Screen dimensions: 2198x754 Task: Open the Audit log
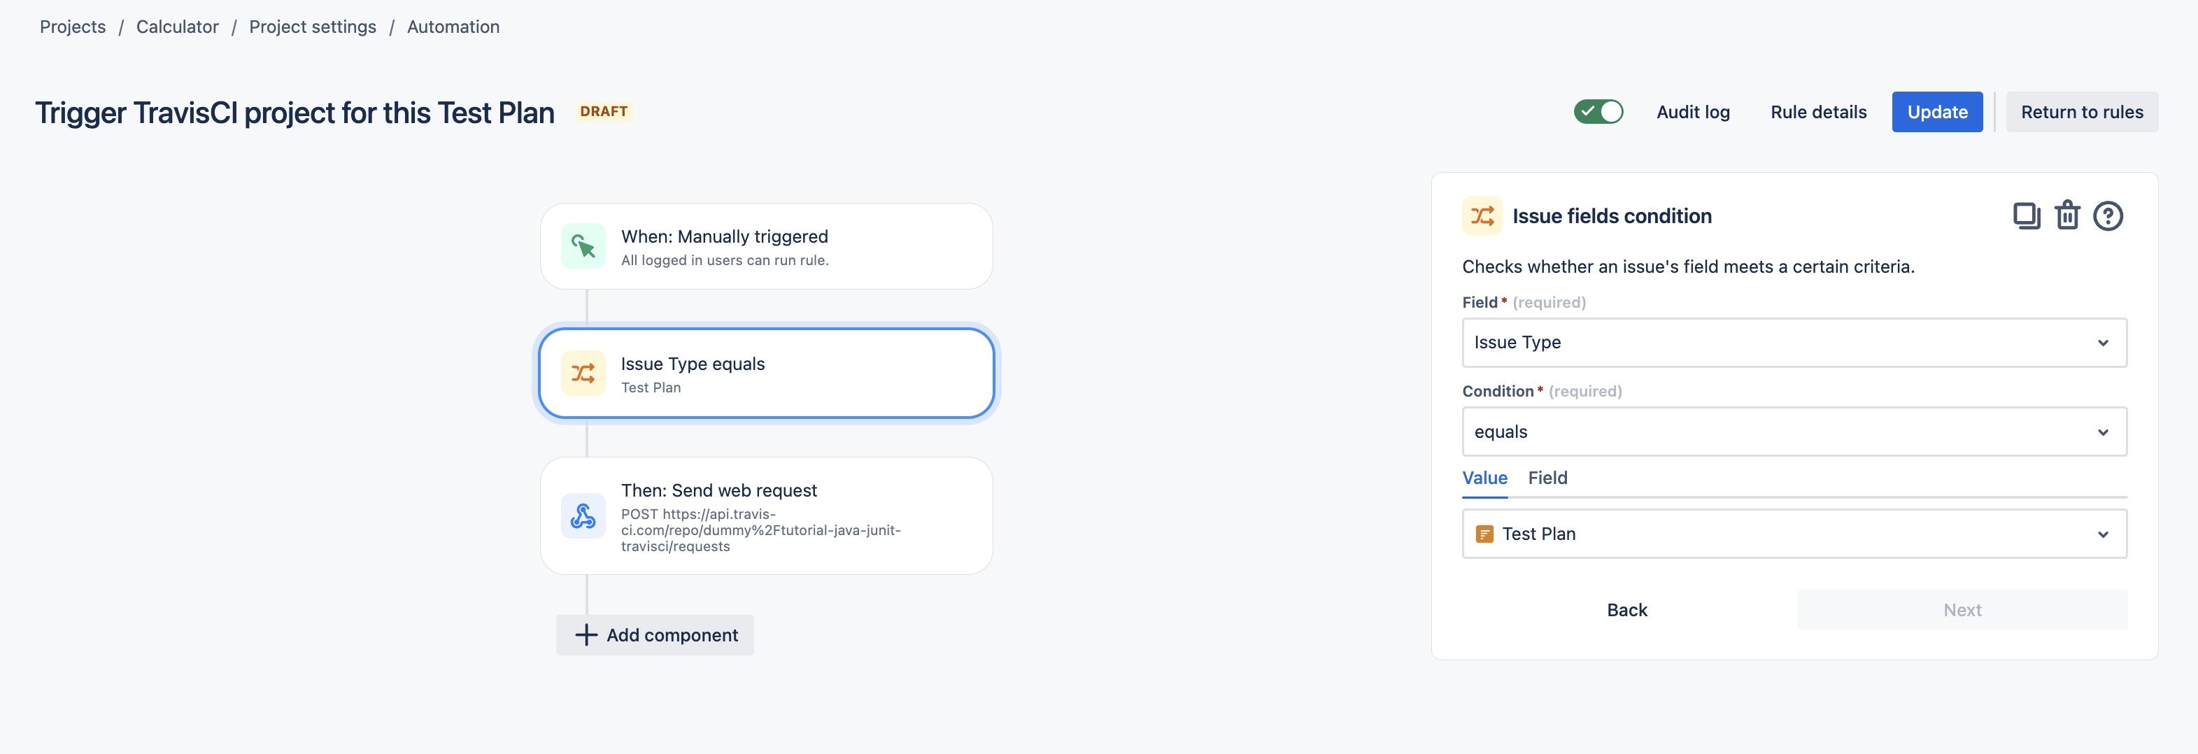pos(1693,112)
